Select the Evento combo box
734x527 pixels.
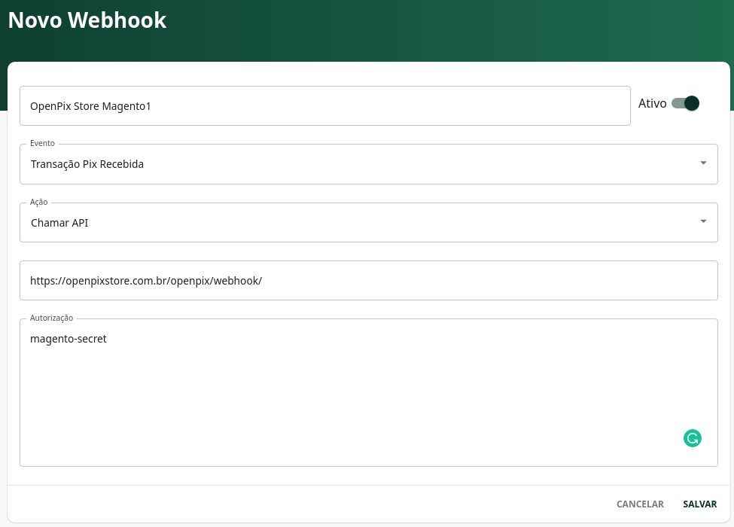click(369, 163)
